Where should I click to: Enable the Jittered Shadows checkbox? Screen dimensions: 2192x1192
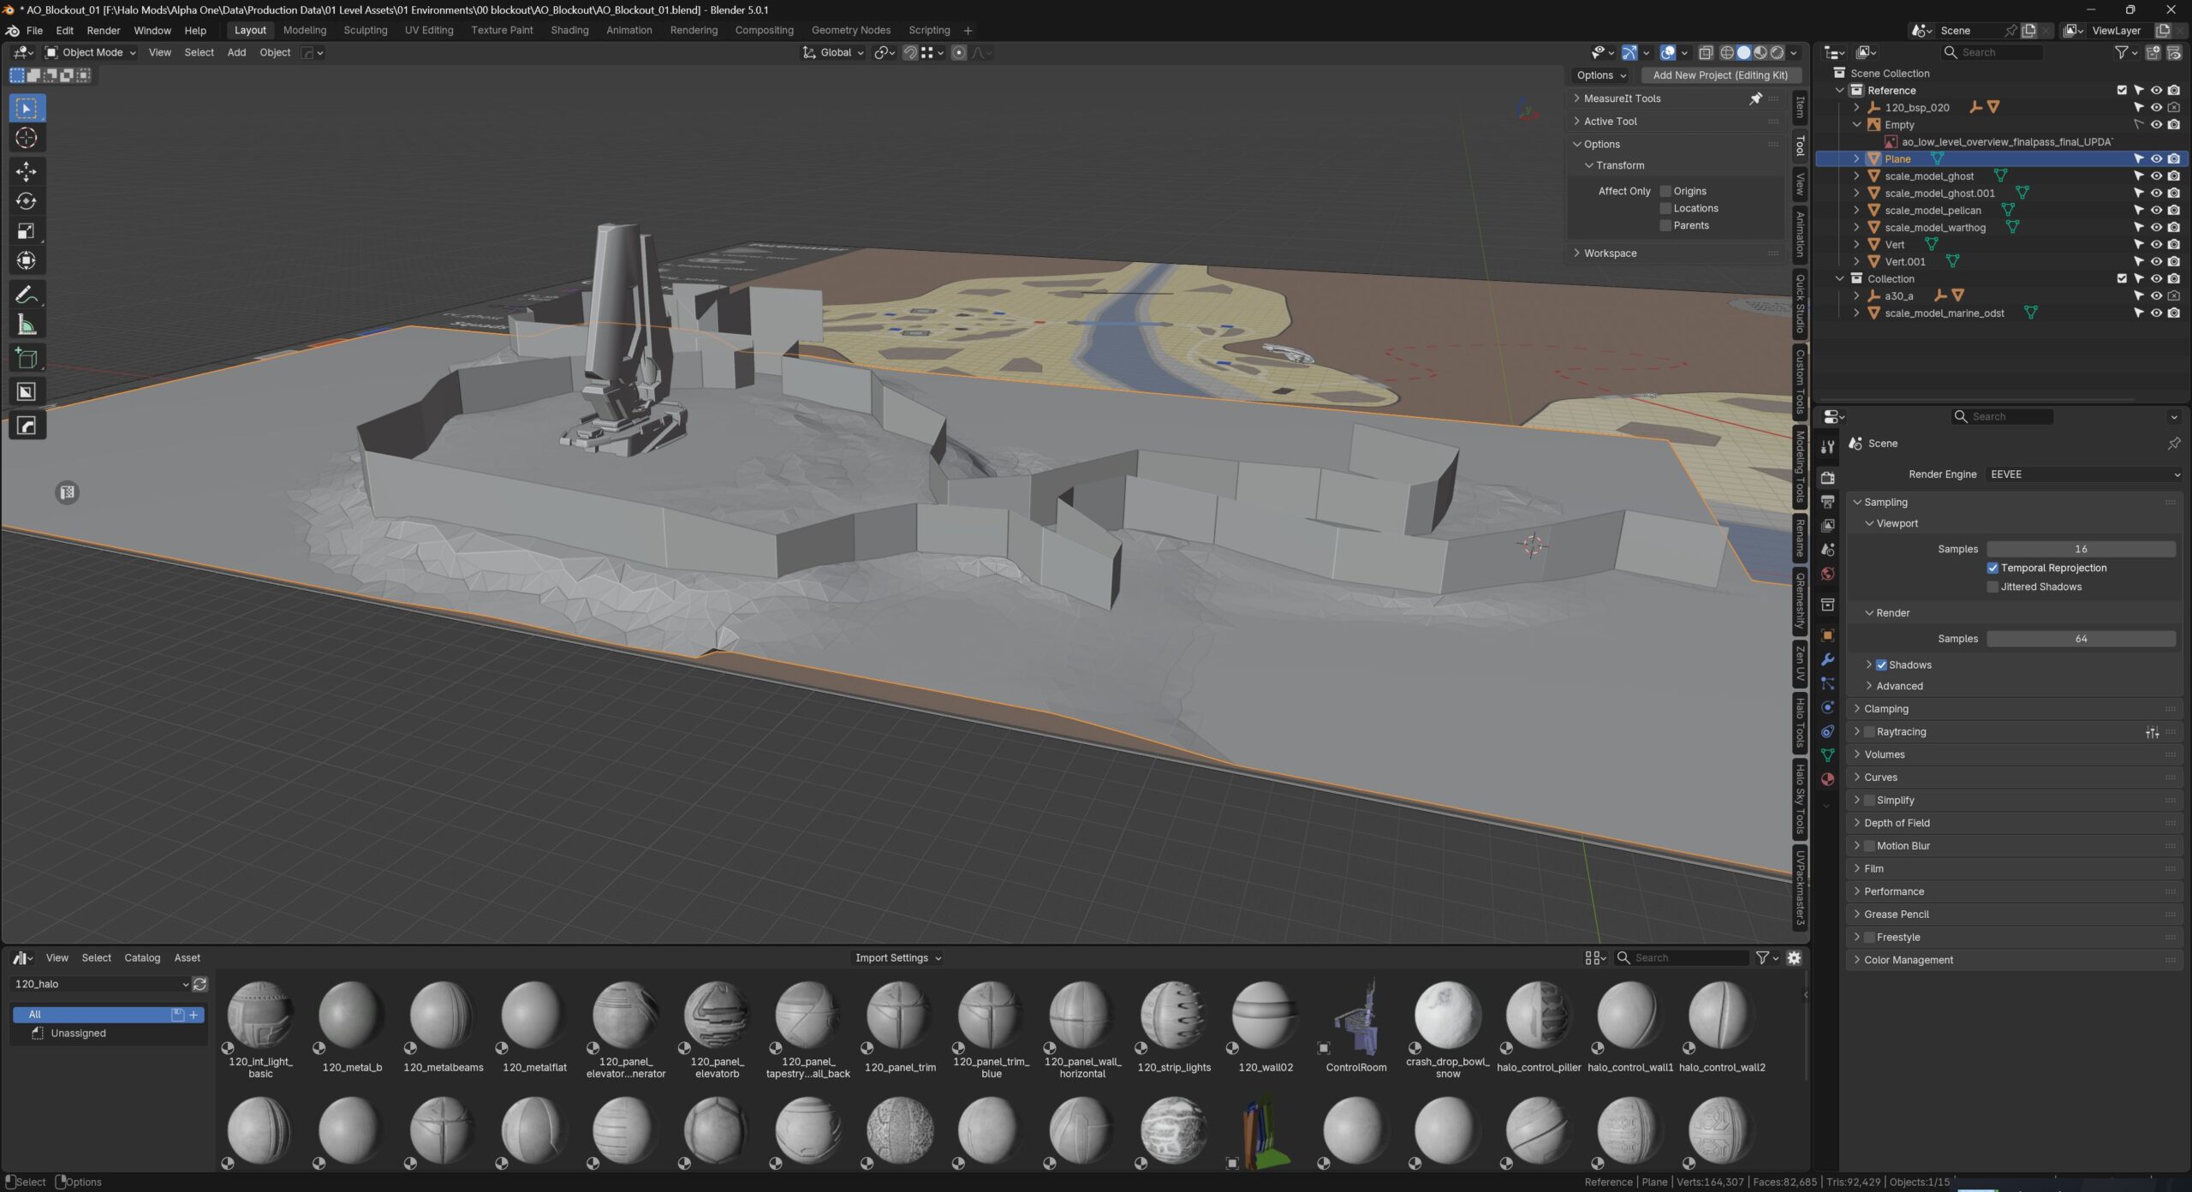point(1992,587)
